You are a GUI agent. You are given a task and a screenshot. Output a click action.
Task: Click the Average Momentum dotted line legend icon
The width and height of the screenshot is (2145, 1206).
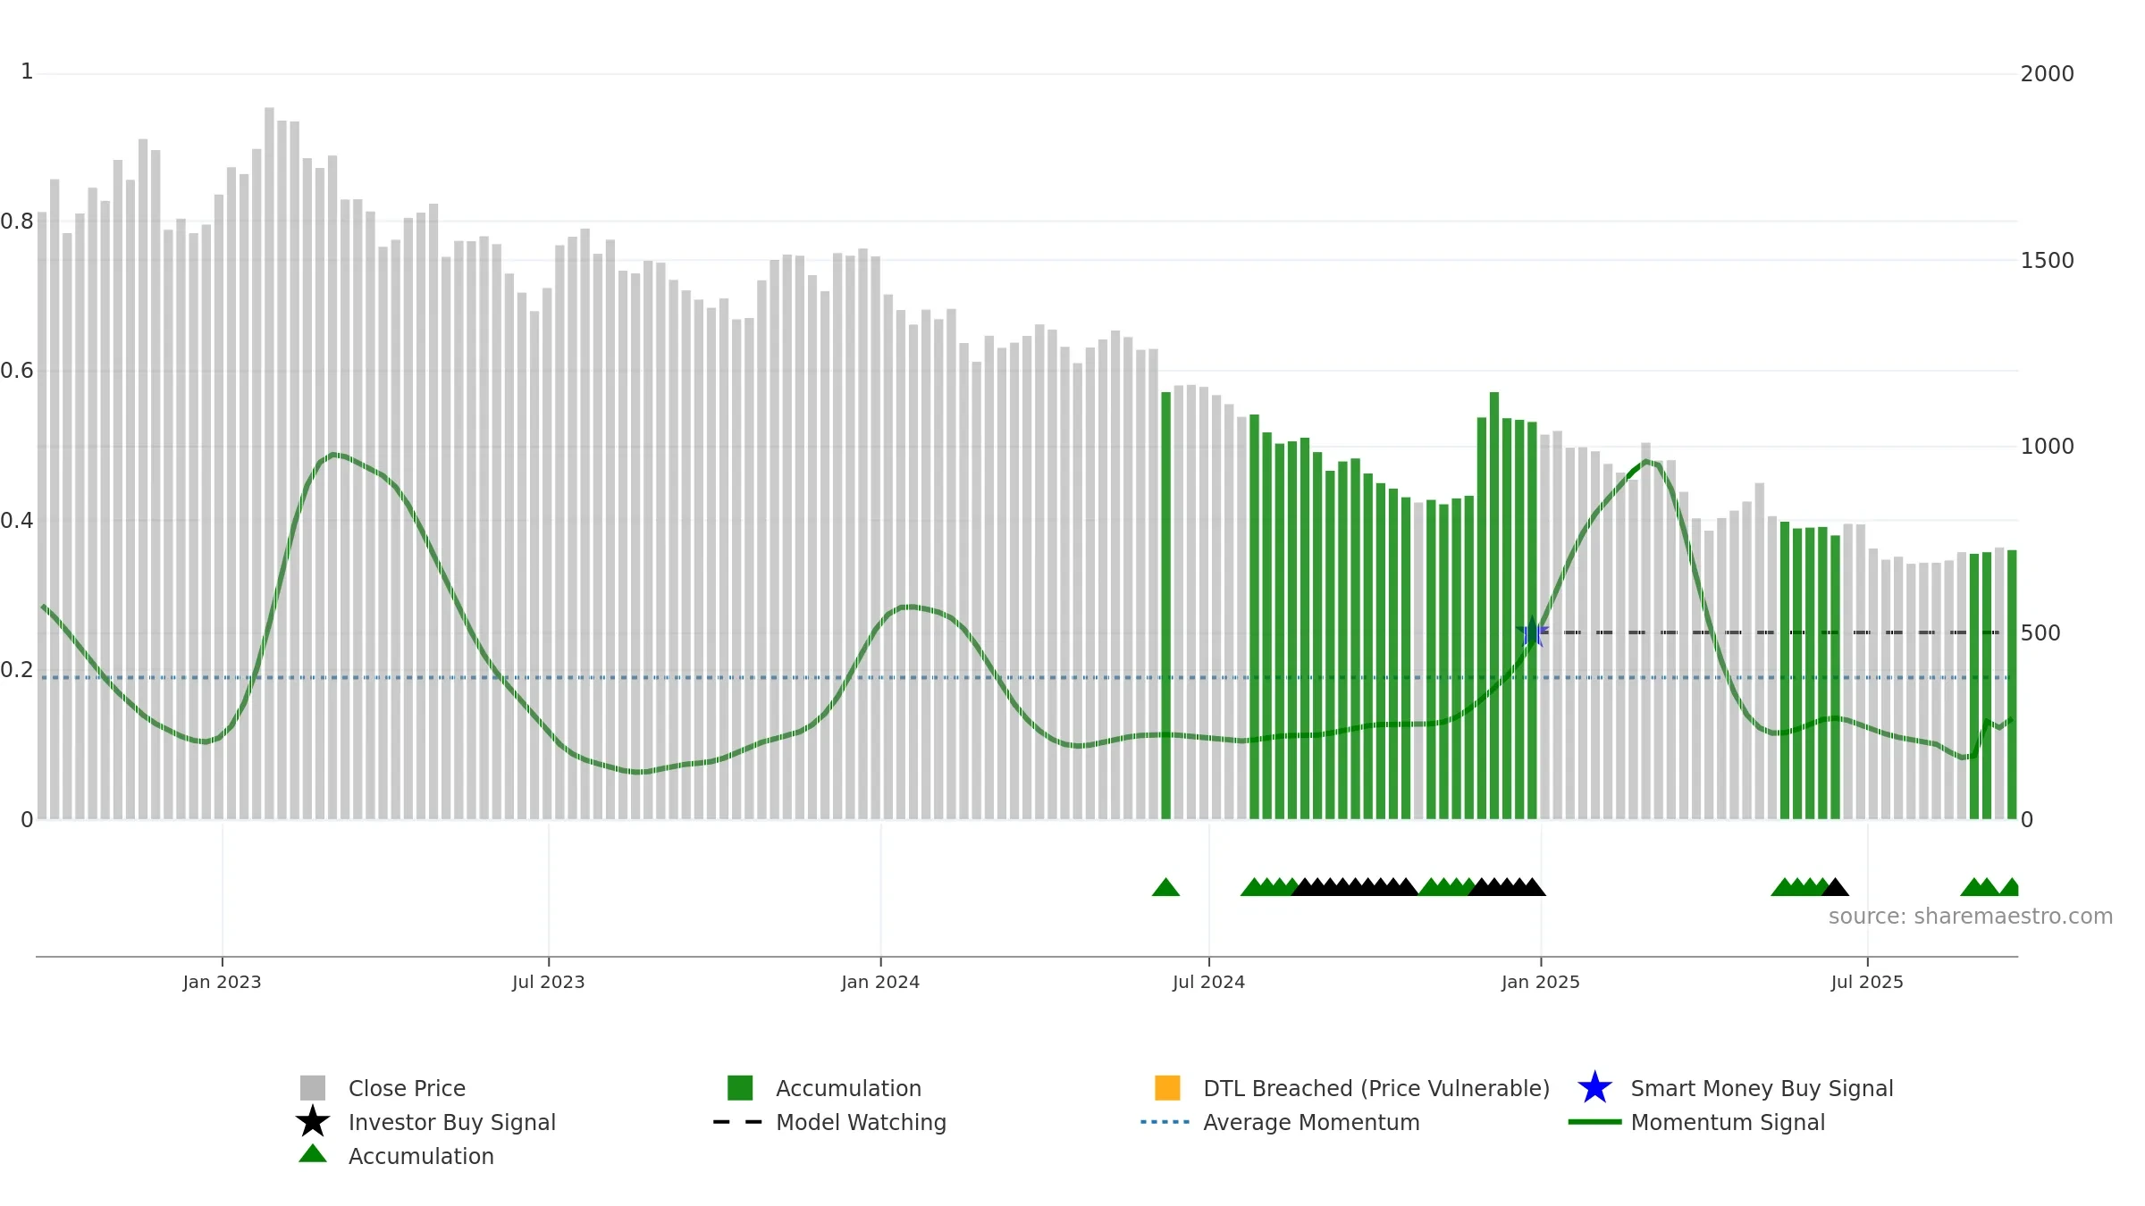point(1165,1122)
